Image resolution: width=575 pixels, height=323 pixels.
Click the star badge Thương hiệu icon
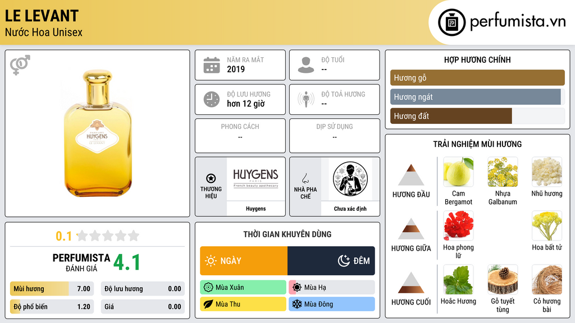(x=211, y=178)
